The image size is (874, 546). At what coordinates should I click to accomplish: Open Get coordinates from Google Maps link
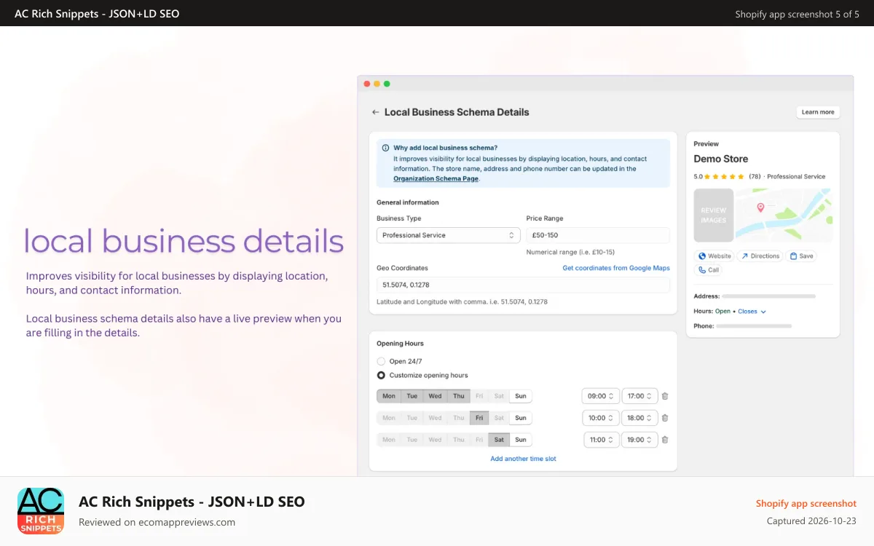click(616, 268)
